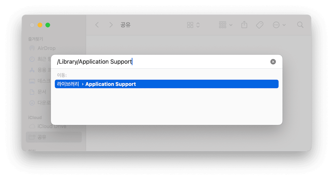Screen dimensions: 333x180
Task: Click the AirDrop sidebar icon
Action: (32, 48)
